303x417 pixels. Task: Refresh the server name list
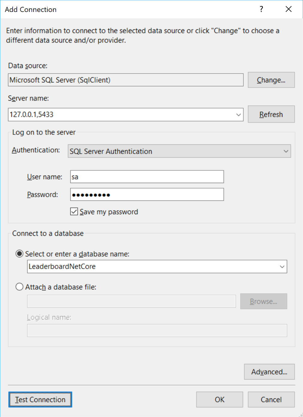coord(271,114)
